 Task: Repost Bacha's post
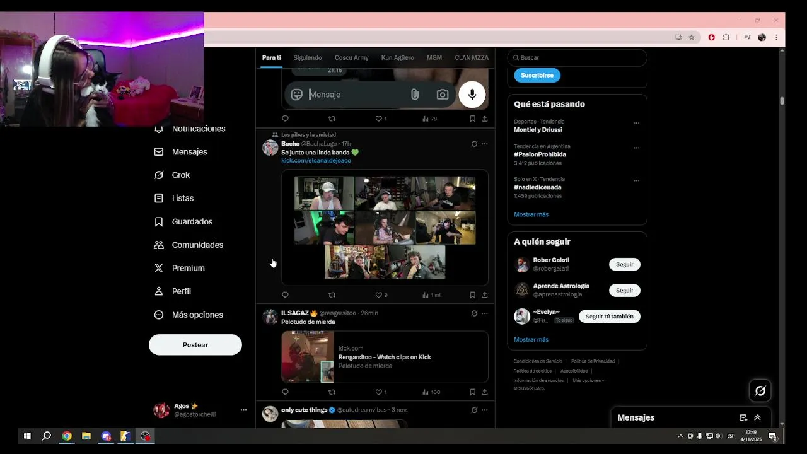pos(332,294)
